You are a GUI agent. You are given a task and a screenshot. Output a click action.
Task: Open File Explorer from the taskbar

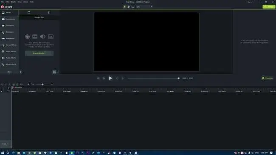(x=19, y=153)
